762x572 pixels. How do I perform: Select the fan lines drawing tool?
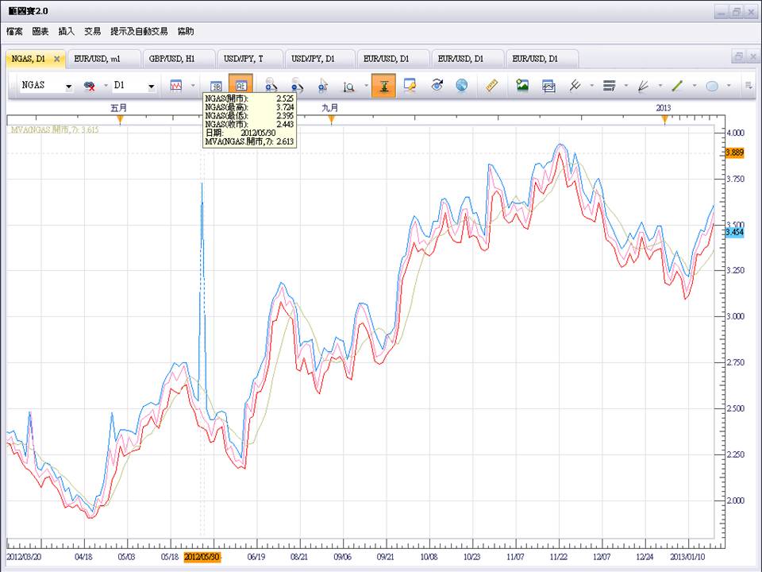tap(644, 86)
